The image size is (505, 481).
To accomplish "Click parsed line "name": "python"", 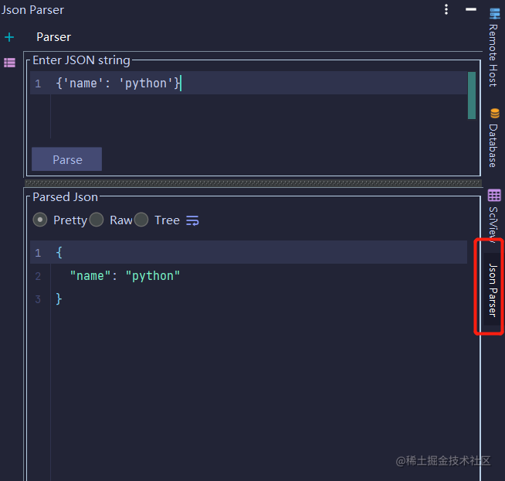I will 125,276.
